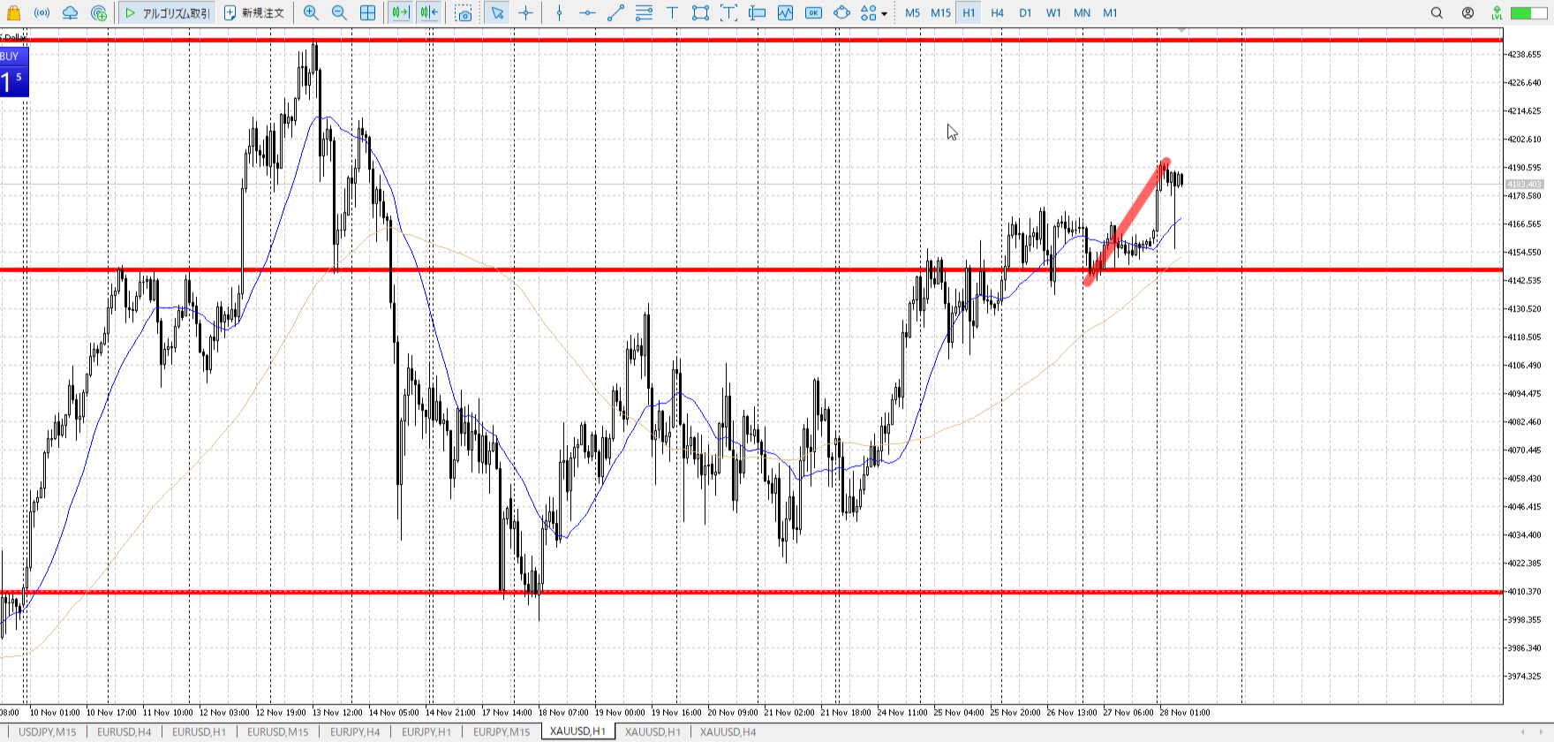This screenshot has width=1554, height=742.
Task: Draw a vertical line on chart
Action: pyautogui.click(x=559, y=13)
